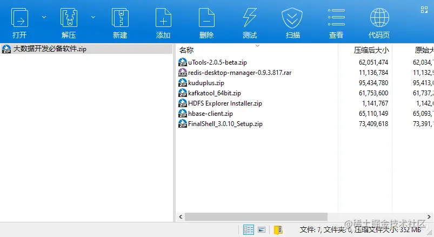
Task: Click the zip icon of kuduplus.zip
Action: coord(182,82)
